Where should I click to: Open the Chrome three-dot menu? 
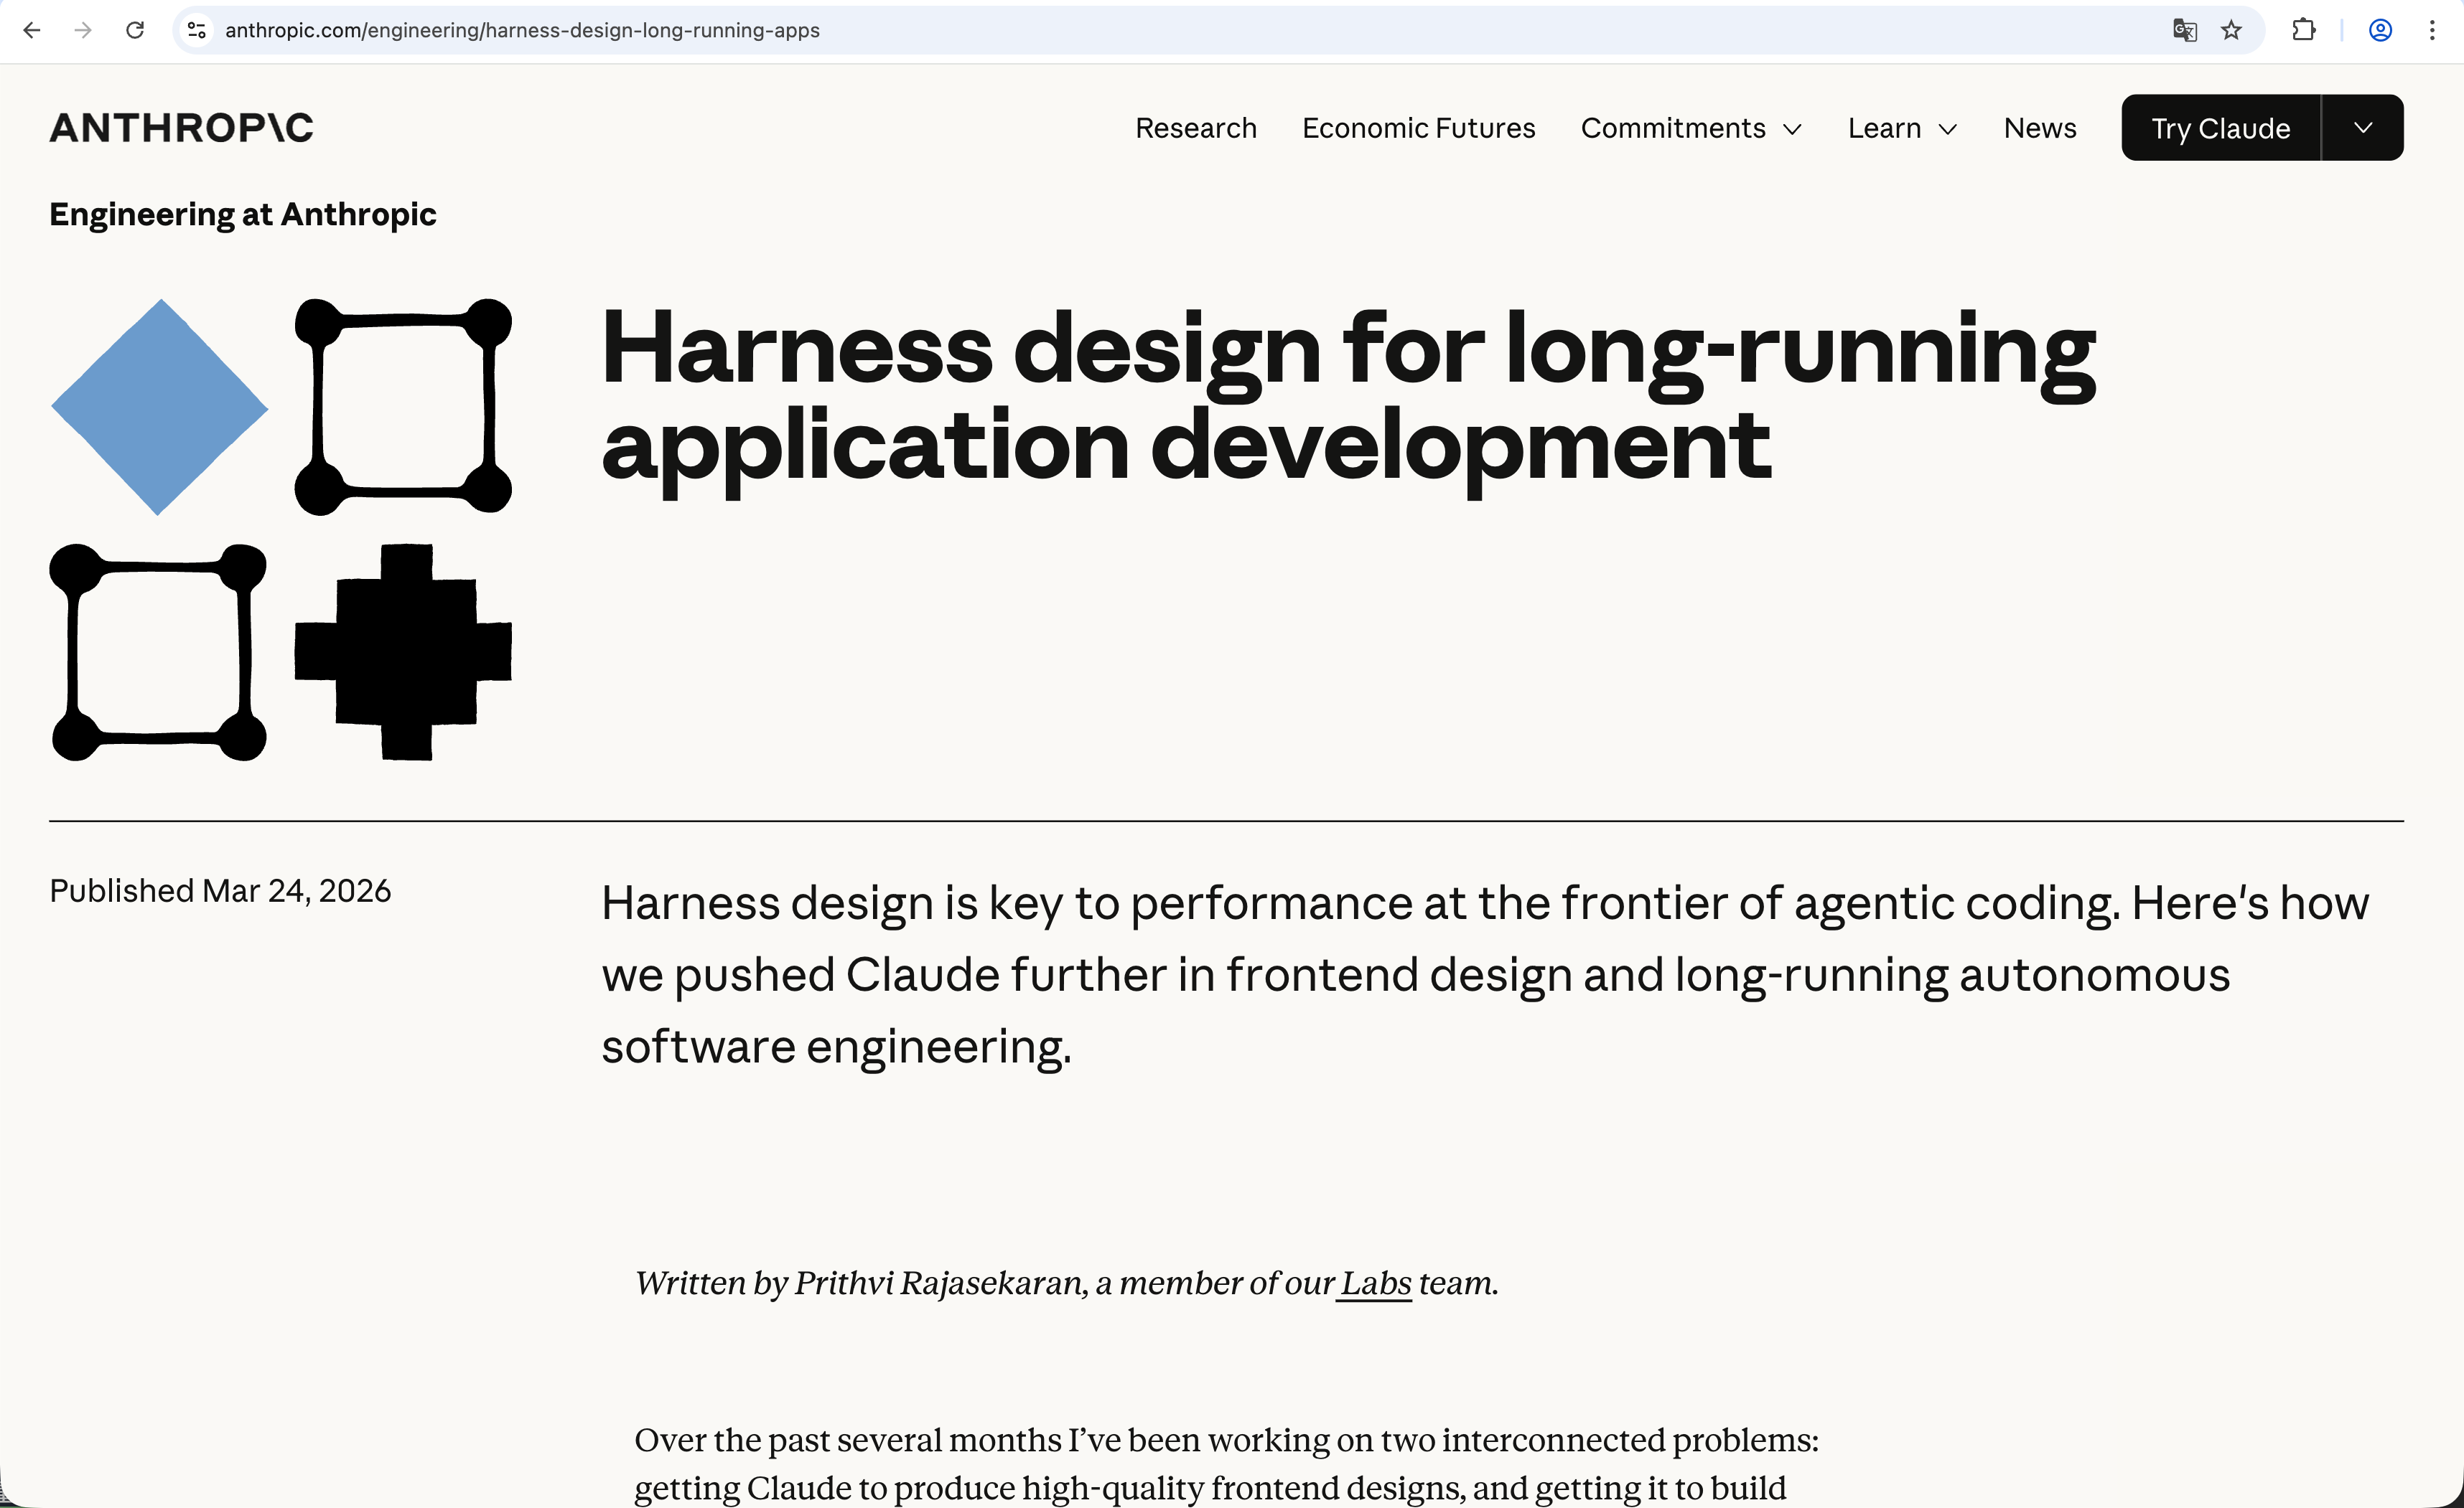(x=2432, y=30)
